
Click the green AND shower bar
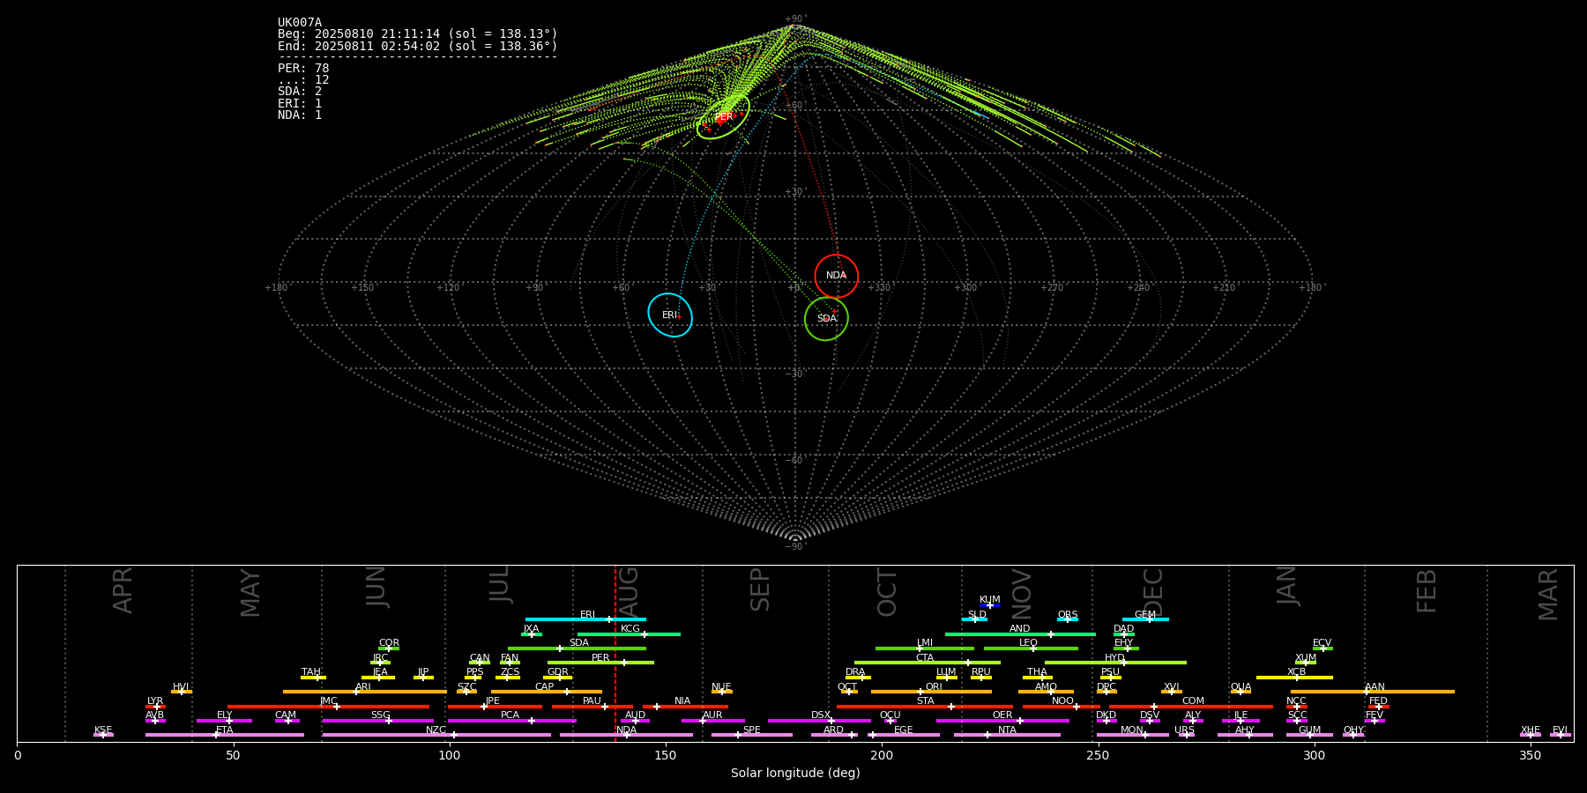pos(1020,634)
